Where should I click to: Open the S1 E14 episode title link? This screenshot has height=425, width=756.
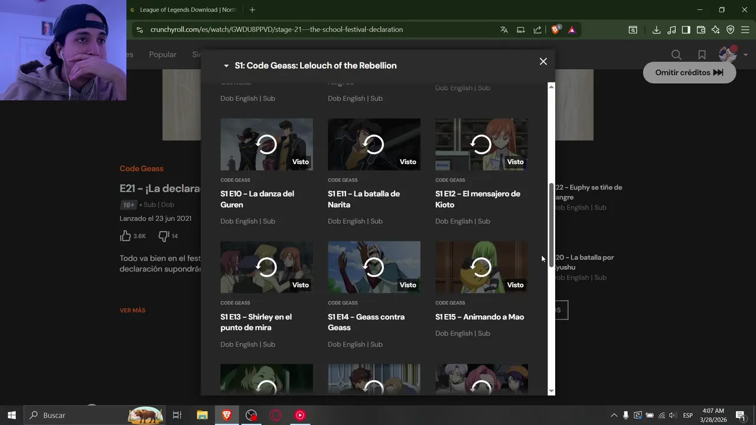tap(366, 322)
